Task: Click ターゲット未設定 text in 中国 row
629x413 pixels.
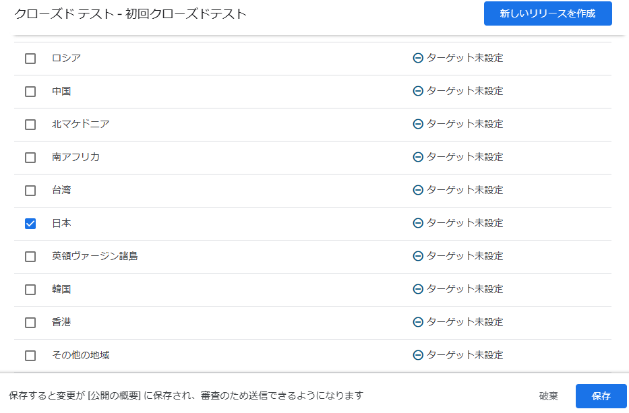Action: click(x=465, y=91)
